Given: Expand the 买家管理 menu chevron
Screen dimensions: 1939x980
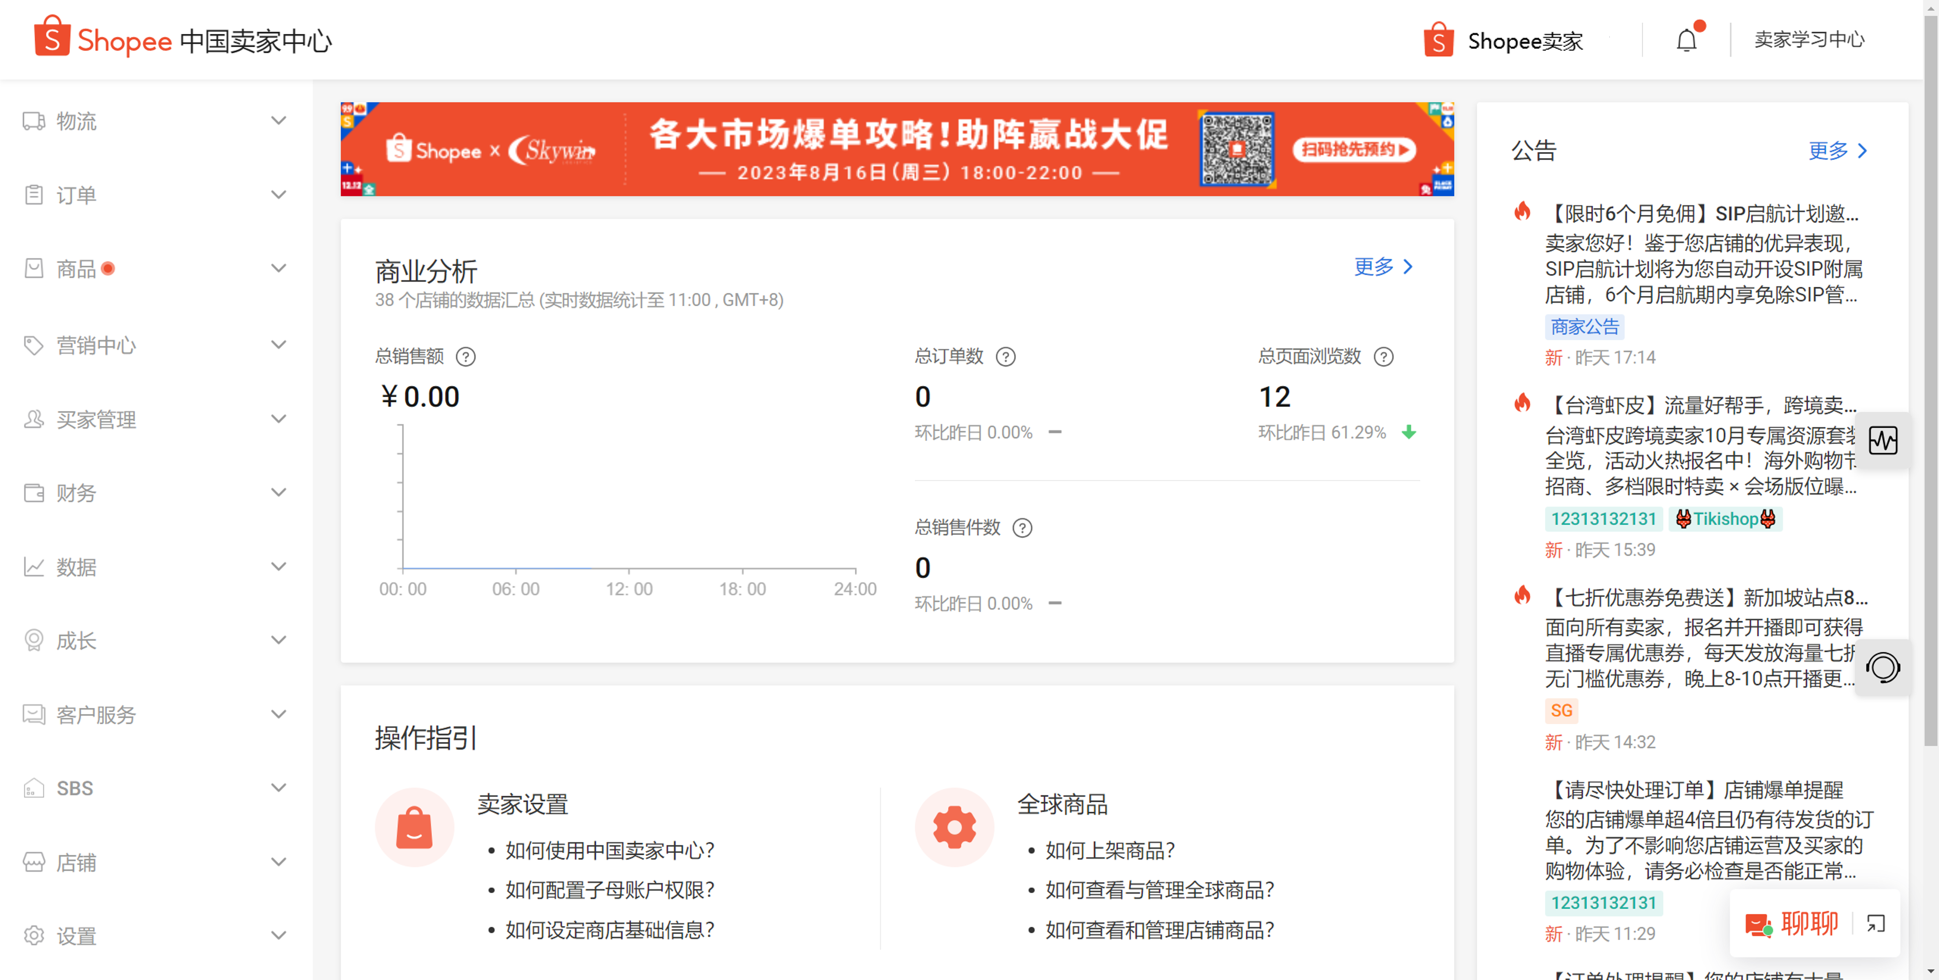Looking at the screenshot, I should click(279, 419).
